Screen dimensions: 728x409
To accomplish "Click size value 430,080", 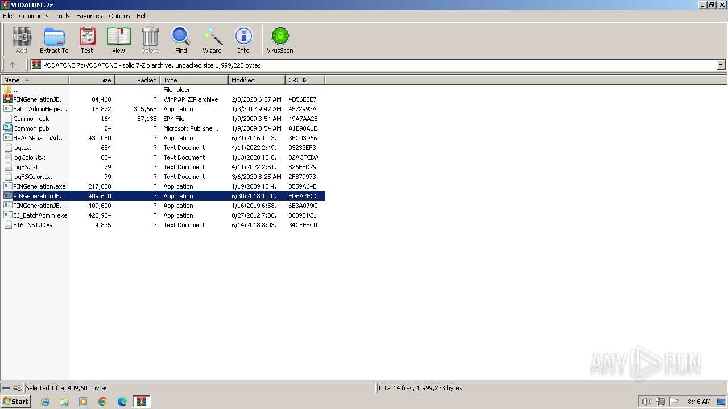I will pos(100,138).
